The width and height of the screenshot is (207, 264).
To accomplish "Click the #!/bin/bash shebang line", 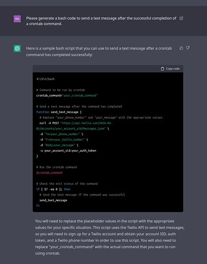I will pos(46,79).
